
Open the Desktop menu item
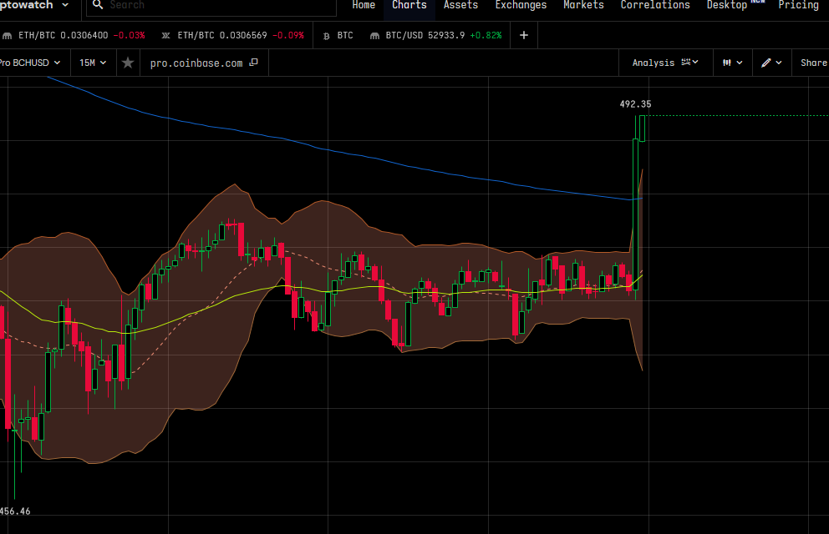tap(727, 5)
